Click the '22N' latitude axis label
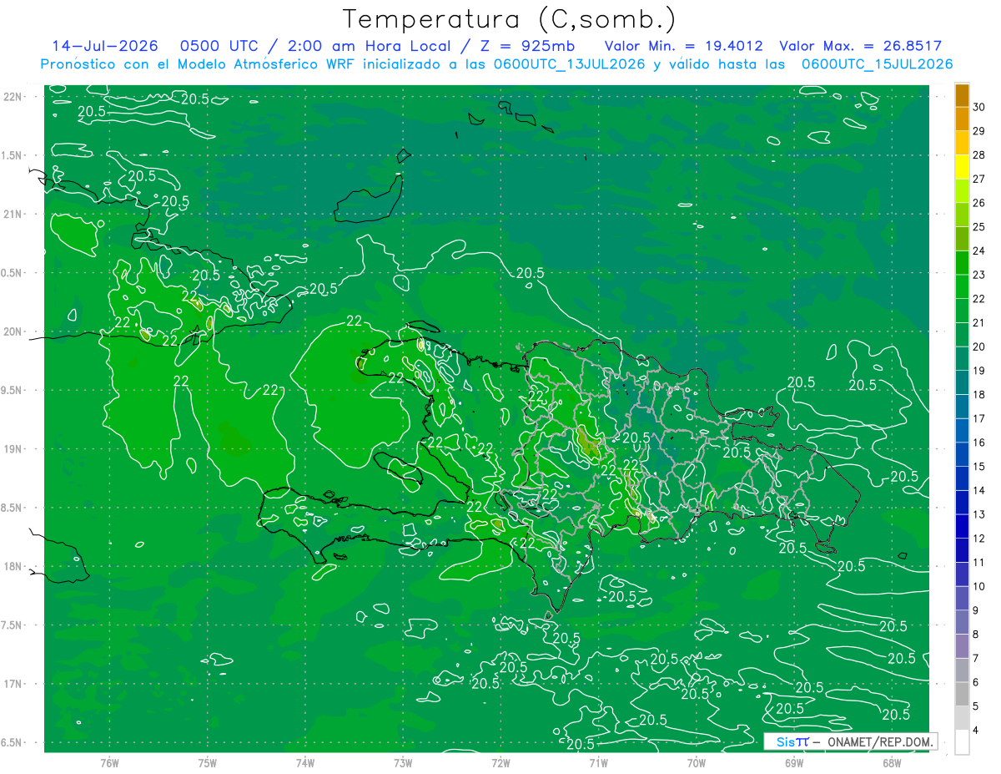 (13, 97)
